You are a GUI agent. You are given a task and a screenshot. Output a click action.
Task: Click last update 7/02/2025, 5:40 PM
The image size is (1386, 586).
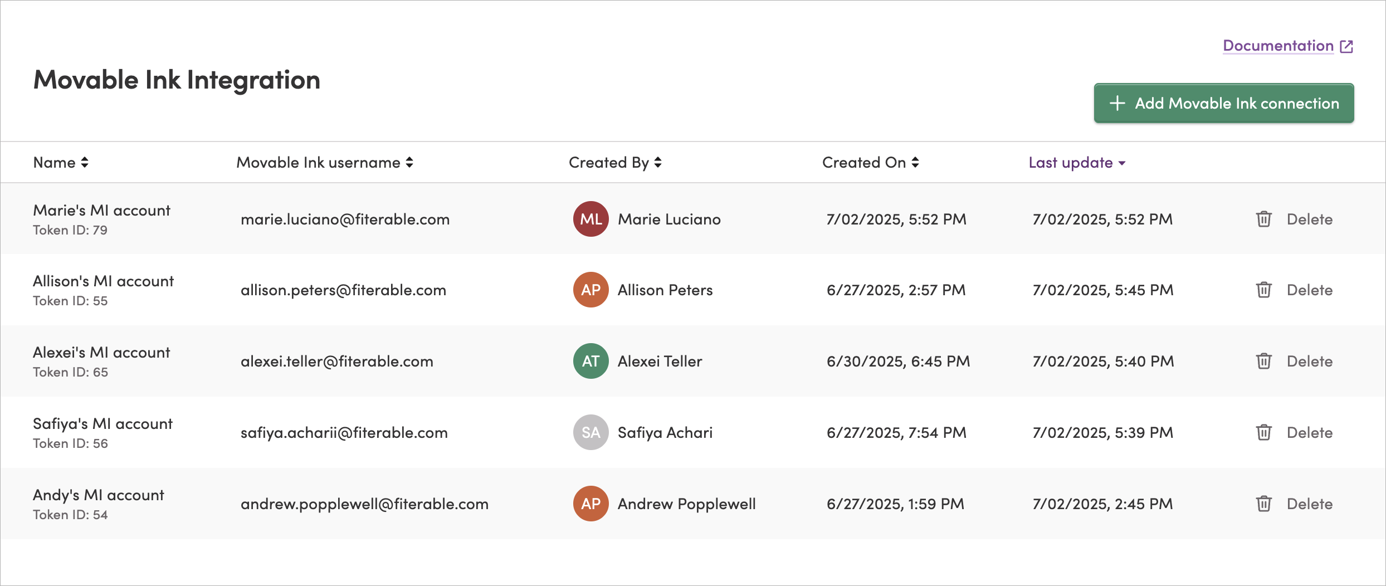tap(1103, 361)
